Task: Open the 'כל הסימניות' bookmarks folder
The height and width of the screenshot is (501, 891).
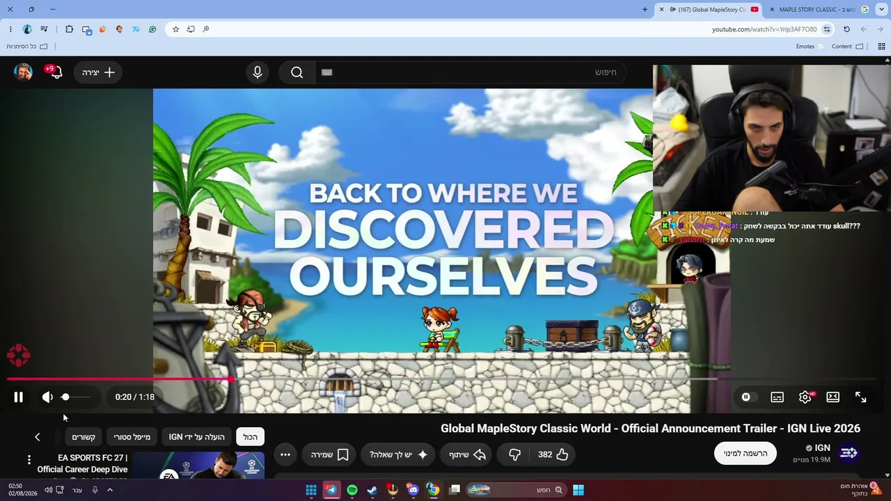Action: click(26, 47)
